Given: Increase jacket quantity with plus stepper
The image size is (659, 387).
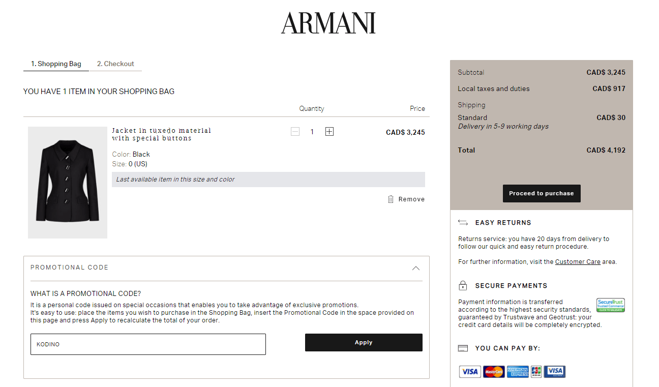Looking at the screenshot, I should point(329,131).
